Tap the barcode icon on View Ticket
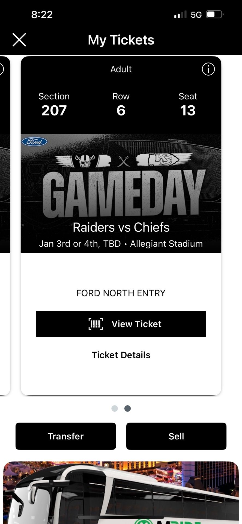The width and height of the screenshot is (242, 524). 96,324
